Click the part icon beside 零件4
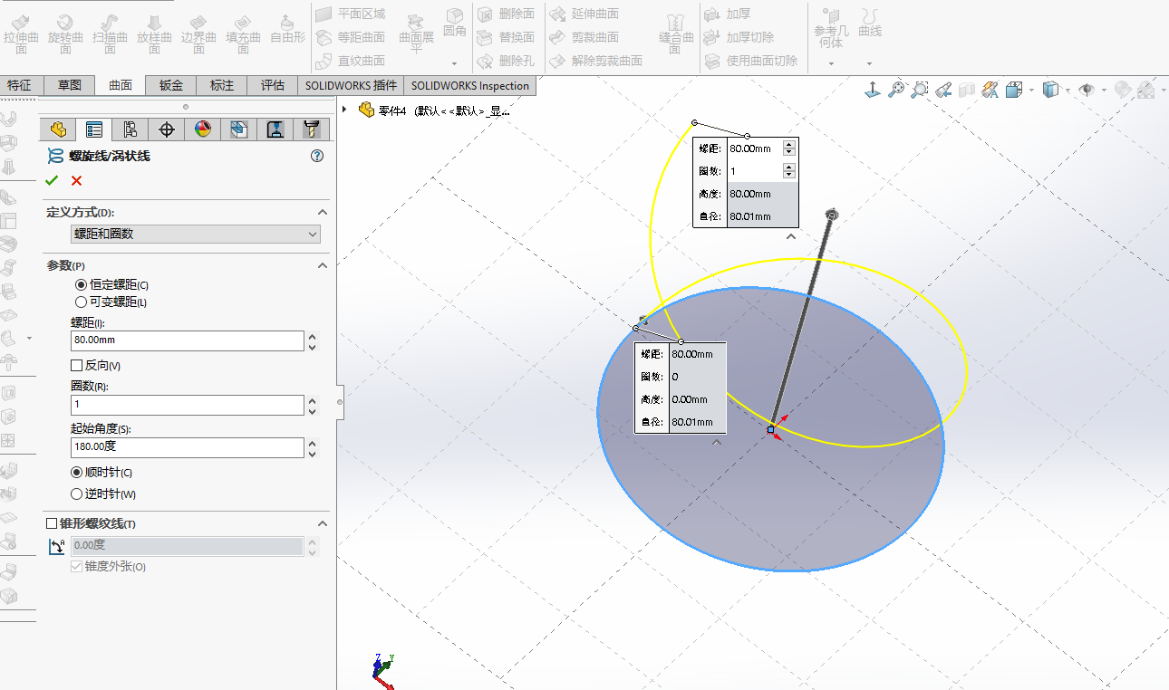Viewport: 1169px width, 690px height. [x=367, y=110]
